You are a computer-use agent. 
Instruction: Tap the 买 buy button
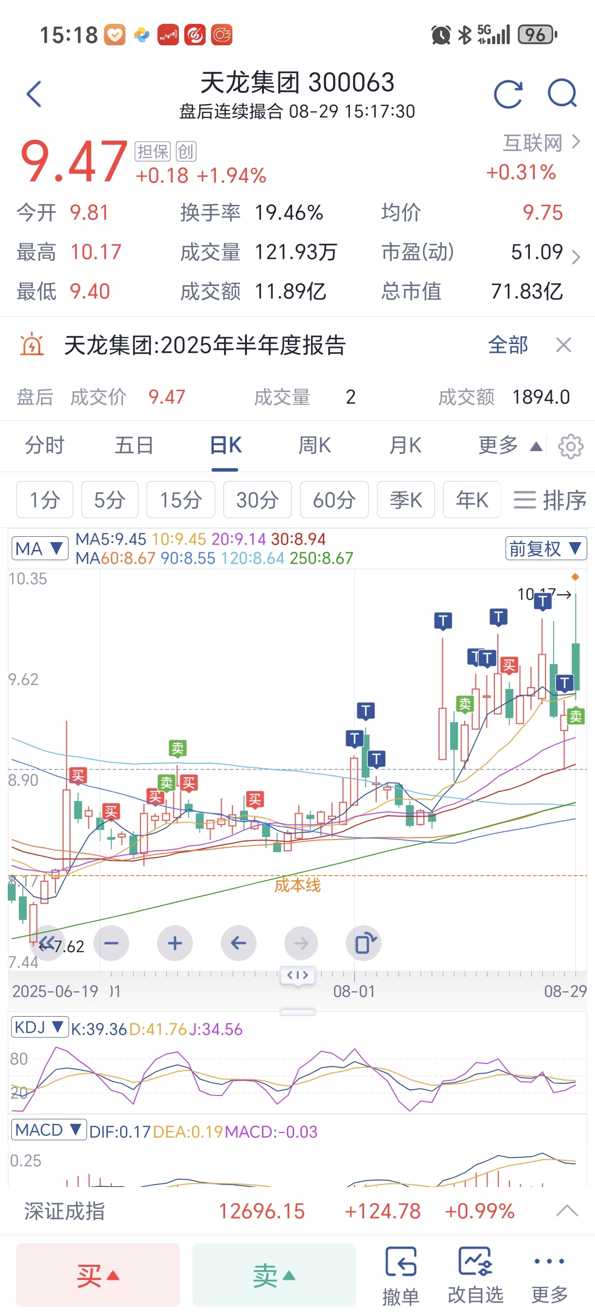[98, 1275]
